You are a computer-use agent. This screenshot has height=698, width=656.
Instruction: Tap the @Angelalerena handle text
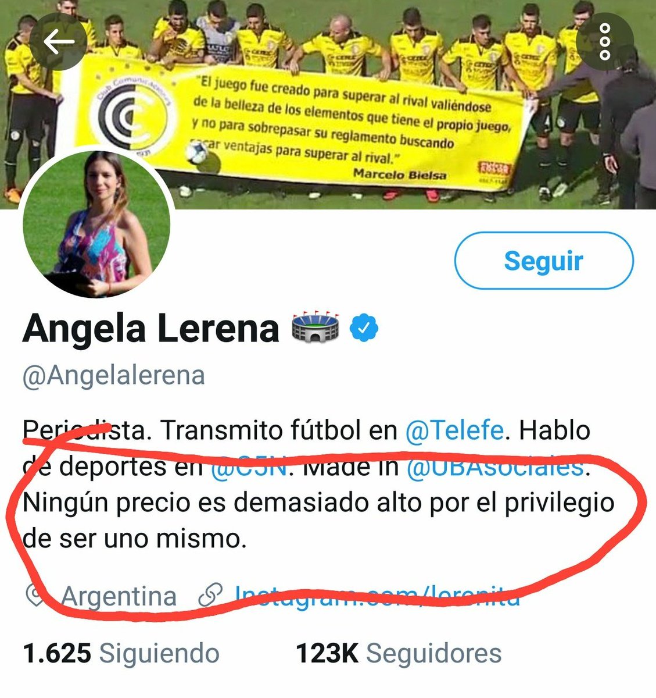[x=114, y=376]
